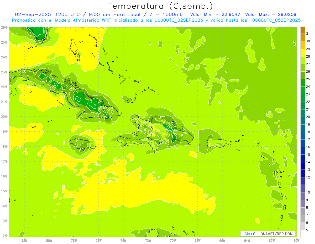Click the legend value label 31

coord(308,34)
